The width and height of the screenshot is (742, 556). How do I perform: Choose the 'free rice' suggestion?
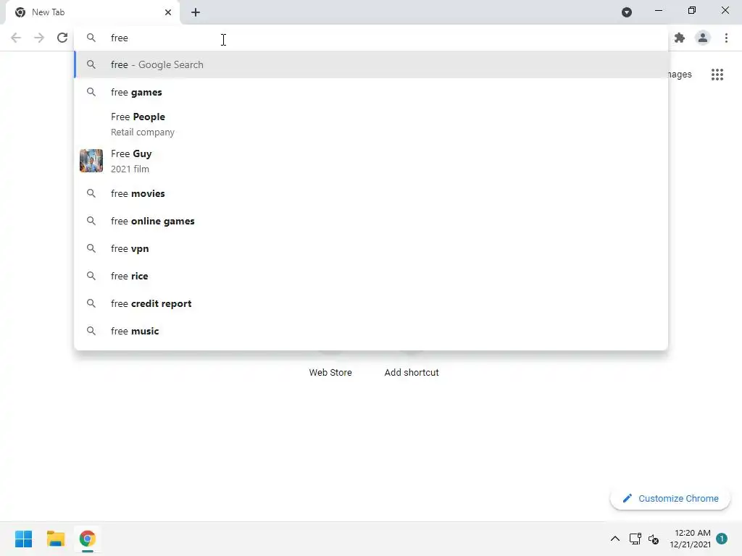[x=371, y=276]
